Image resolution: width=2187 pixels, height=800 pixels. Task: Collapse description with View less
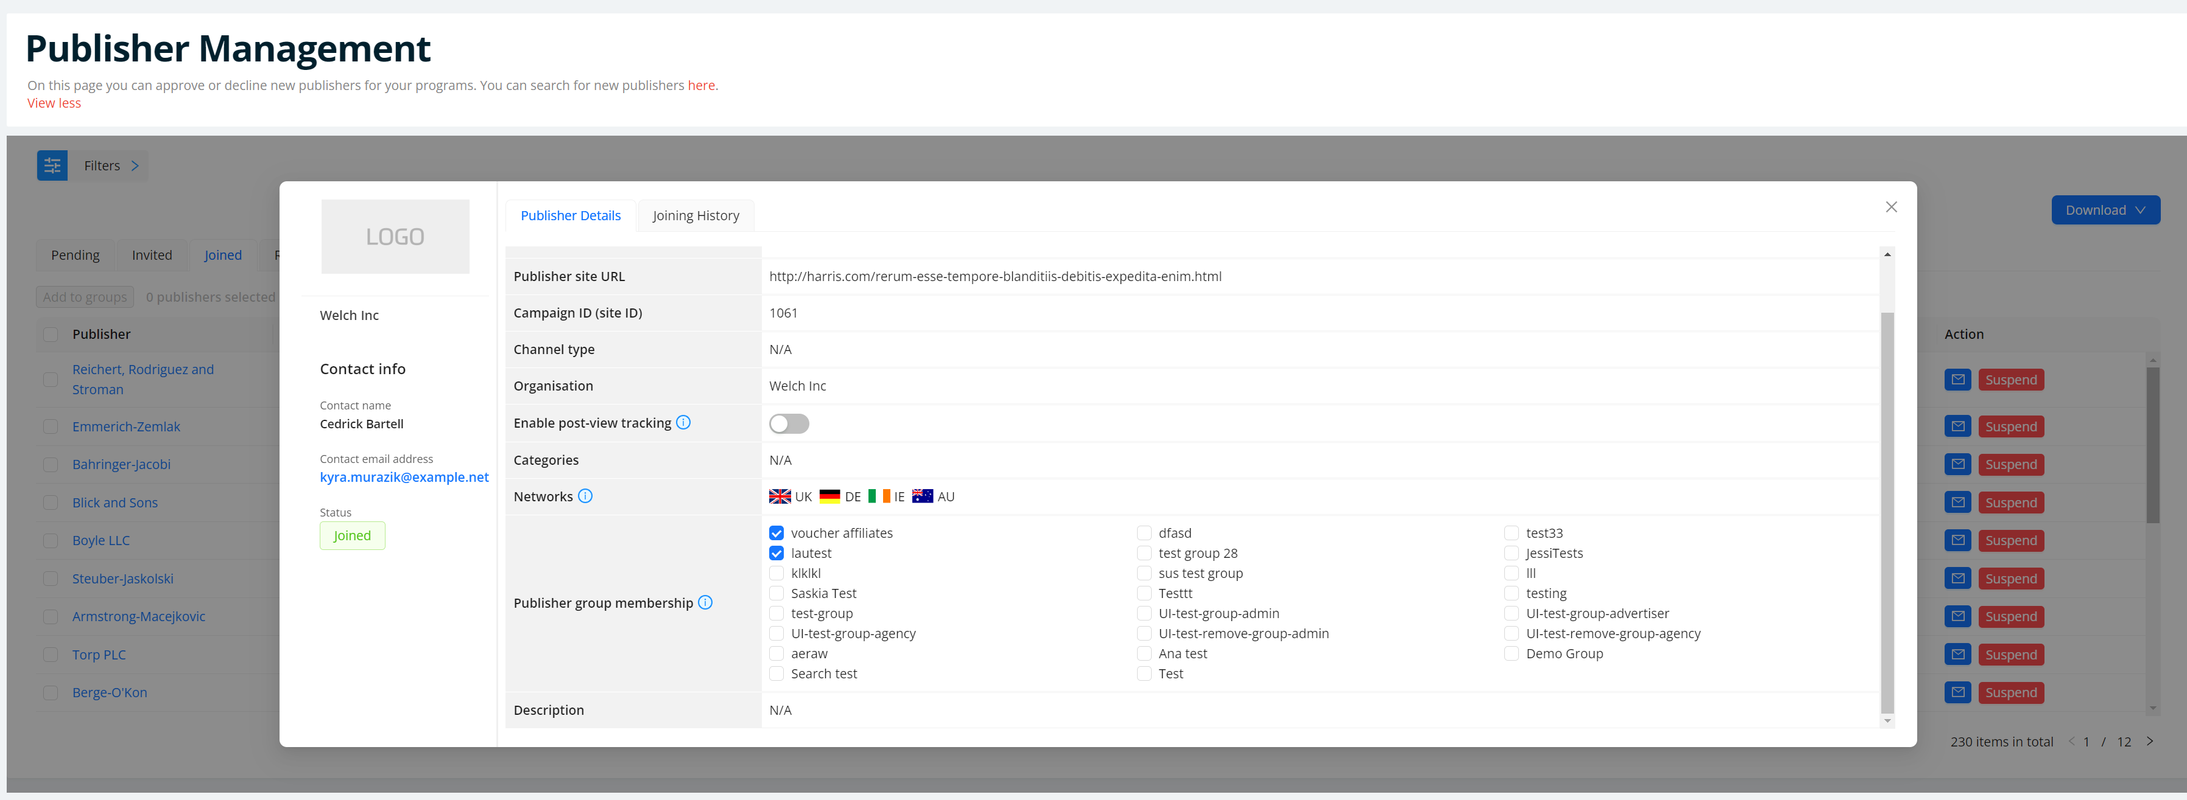(x=54, y=103)
